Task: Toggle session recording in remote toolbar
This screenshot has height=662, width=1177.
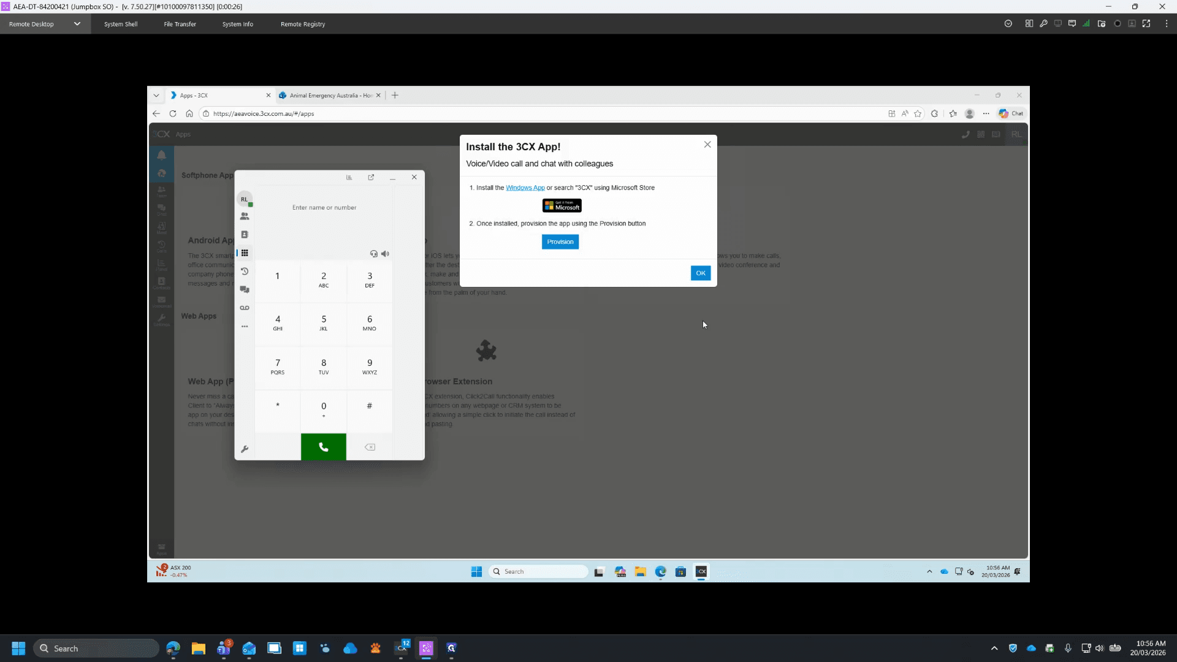Action: tap(1118, 24)
